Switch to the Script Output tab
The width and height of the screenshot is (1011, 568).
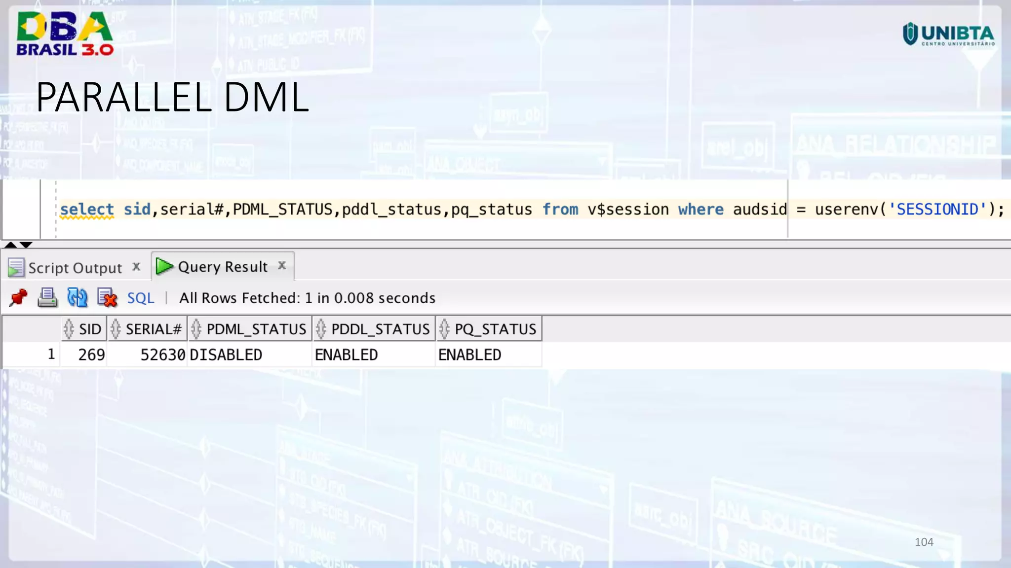tap(75, 268)
